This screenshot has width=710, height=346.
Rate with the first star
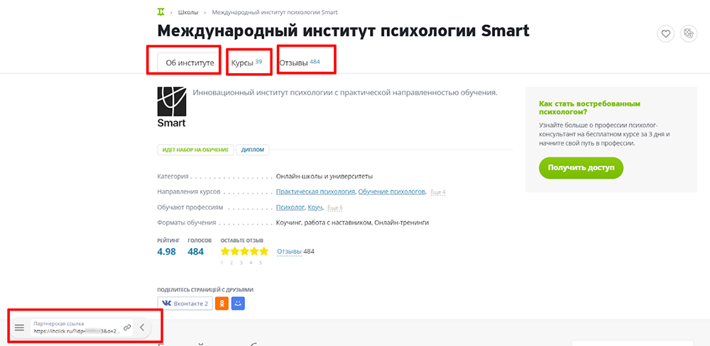coord(225,252)
